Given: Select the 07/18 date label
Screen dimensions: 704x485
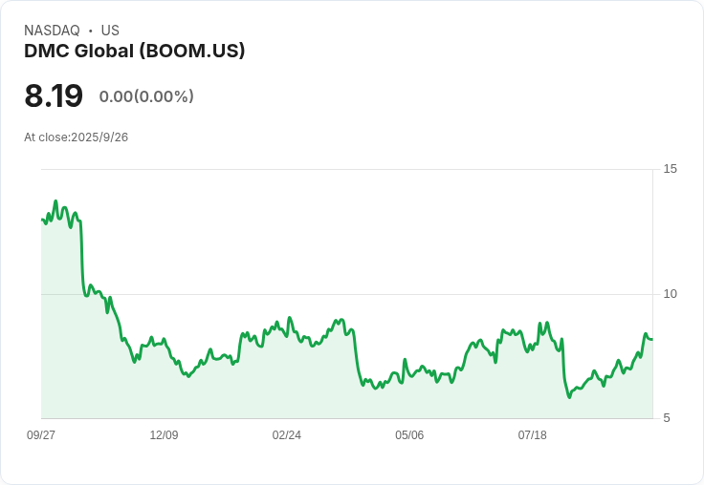Looking at the screenshot, I should tap(532, 435).
